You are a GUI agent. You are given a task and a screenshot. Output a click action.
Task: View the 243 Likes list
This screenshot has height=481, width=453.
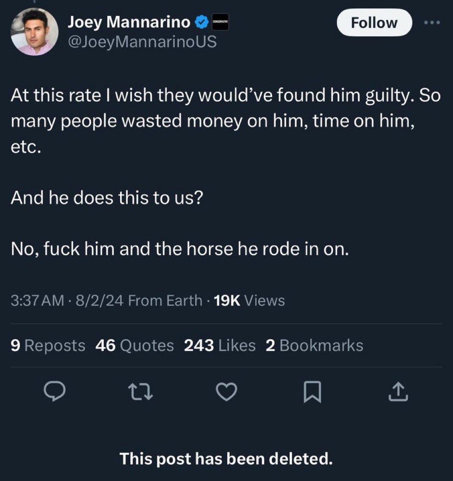[220, 346]
